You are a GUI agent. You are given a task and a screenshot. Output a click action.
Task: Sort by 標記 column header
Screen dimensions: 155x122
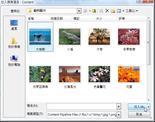tap(83, 18)
